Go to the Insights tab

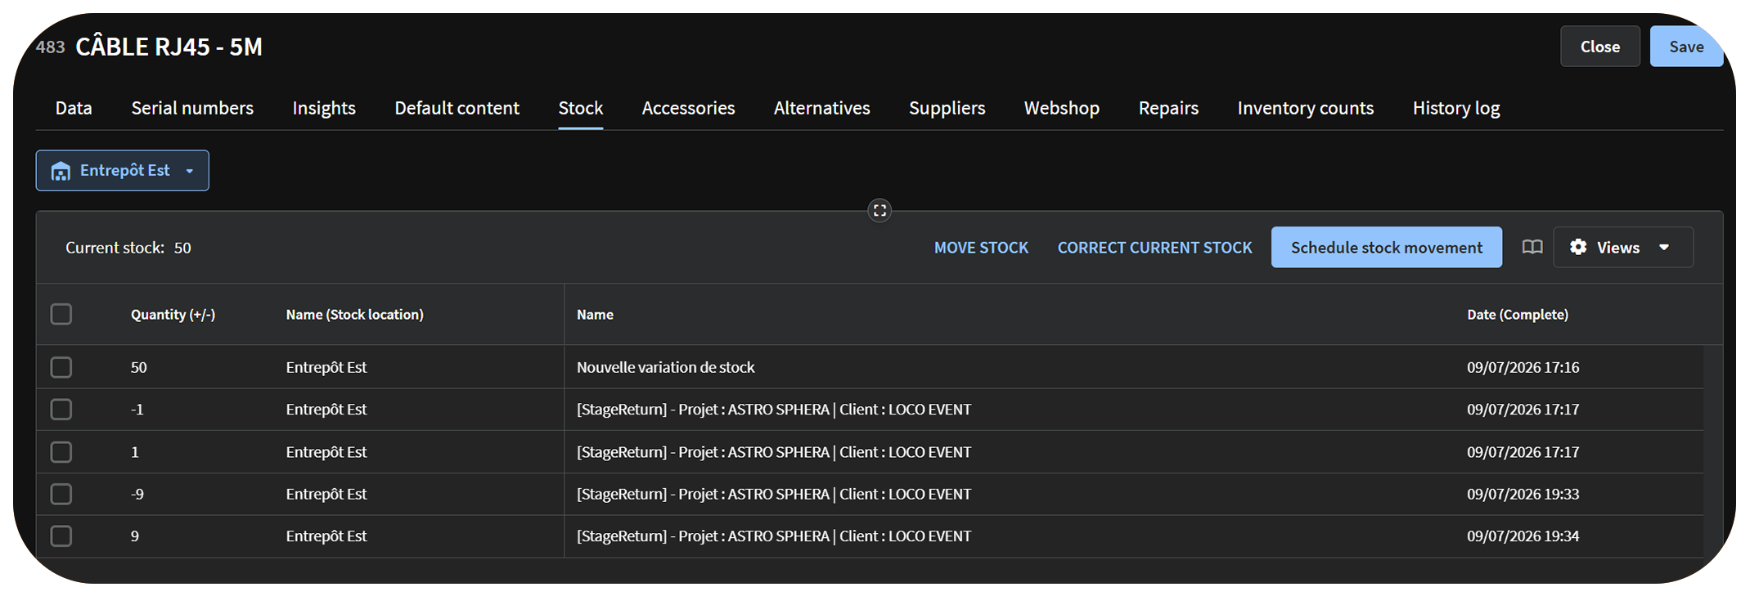324,108
